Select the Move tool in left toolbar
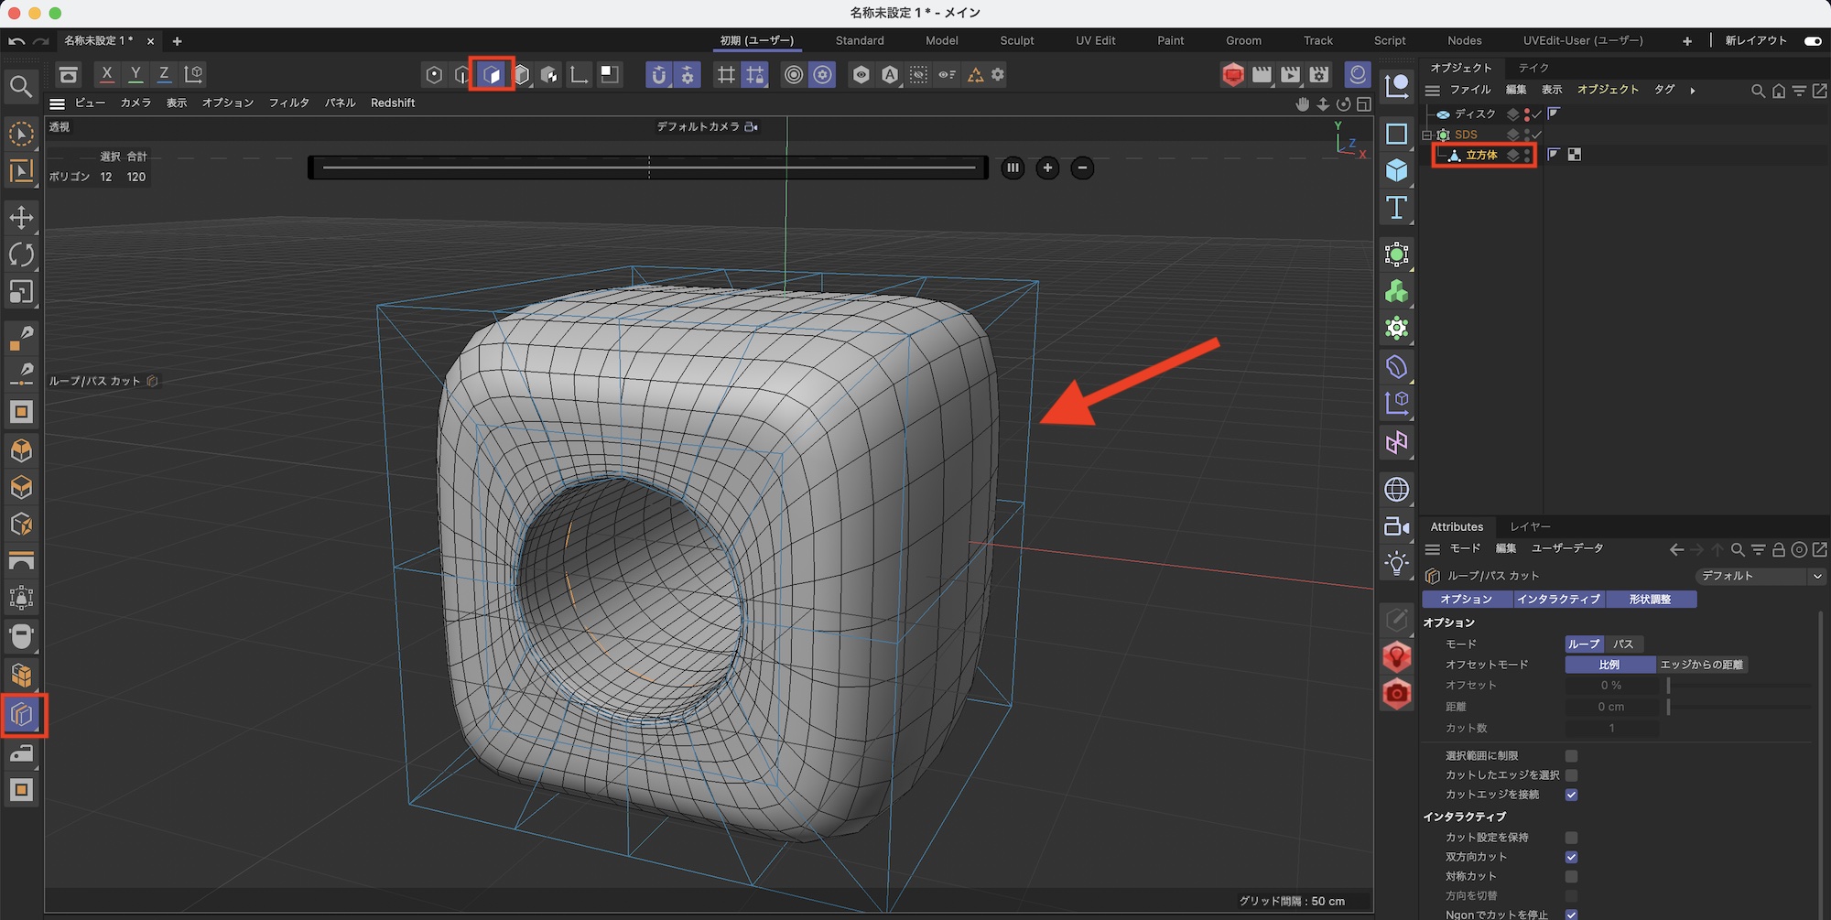 [21, 217]
